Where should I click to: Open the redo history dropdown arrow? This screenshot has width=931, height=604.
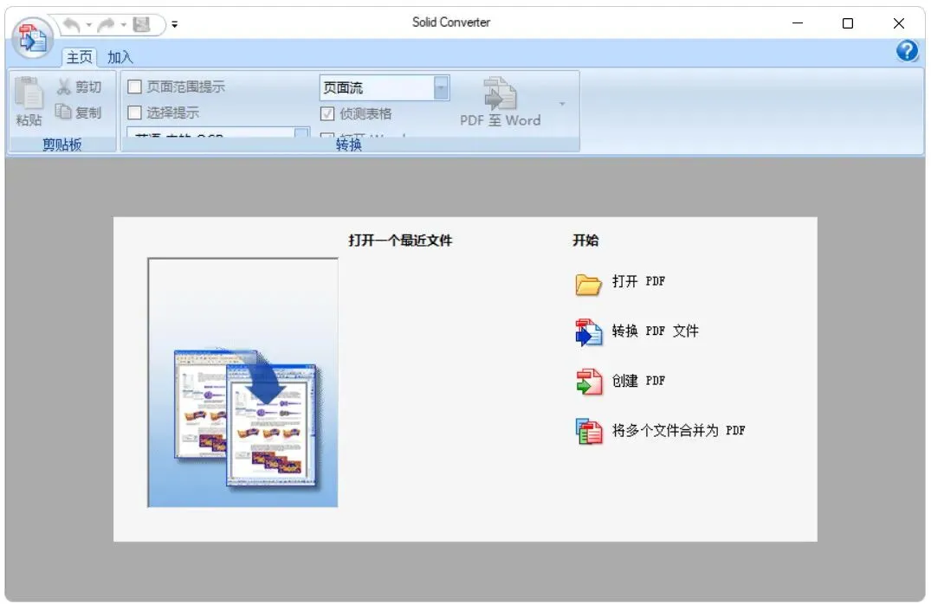coord(124,25)
